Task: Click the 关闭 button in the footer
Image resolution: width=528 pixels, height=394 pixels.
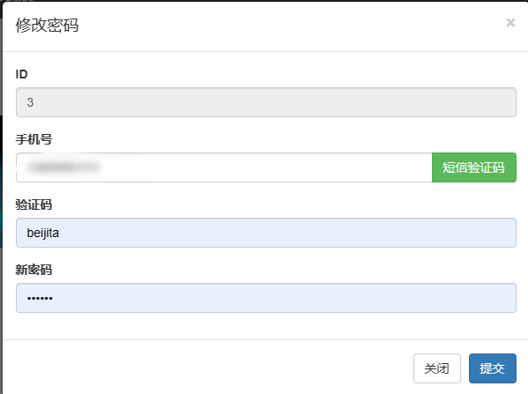Action: pyautogui.click(x=436, y=368)
